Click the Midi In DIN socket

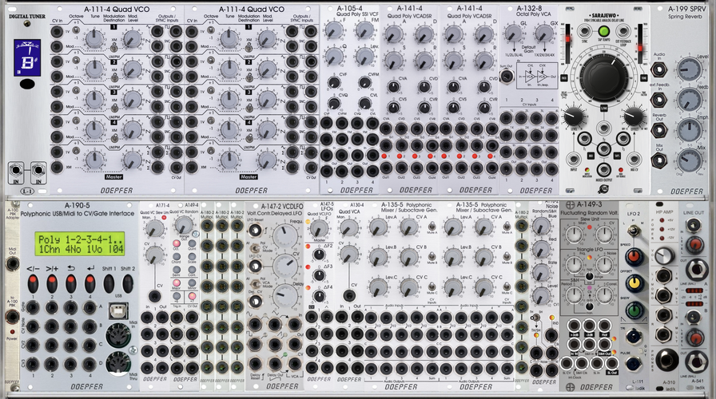pyautogui.click(x=117, y=336)
